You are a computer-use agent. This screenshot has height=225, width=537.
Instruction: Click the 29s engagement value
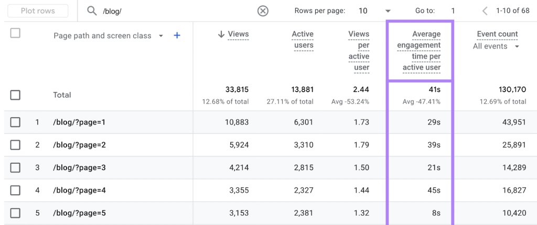click(435, 122)
